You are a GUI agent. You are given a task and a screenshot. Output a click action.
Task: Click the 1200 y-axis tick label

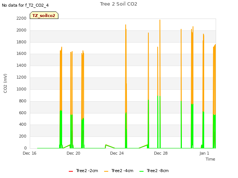22,77
